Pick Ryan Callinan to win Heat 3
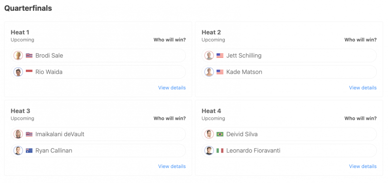Image resolution: width=388 pixels, height=183 pixels. pos(98,150)
